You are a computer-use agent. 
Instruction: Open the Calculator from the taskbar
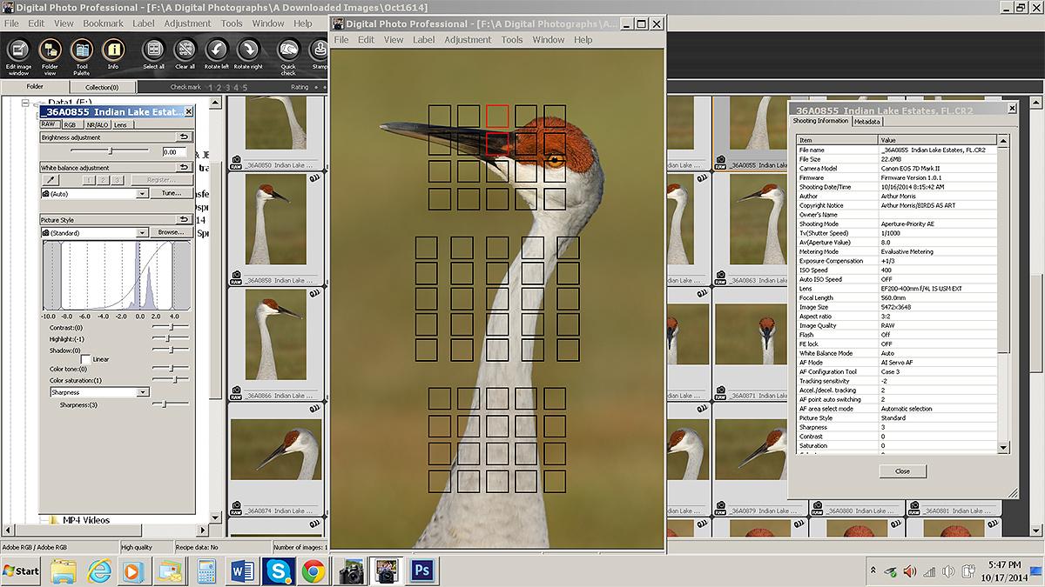point(207,570)
